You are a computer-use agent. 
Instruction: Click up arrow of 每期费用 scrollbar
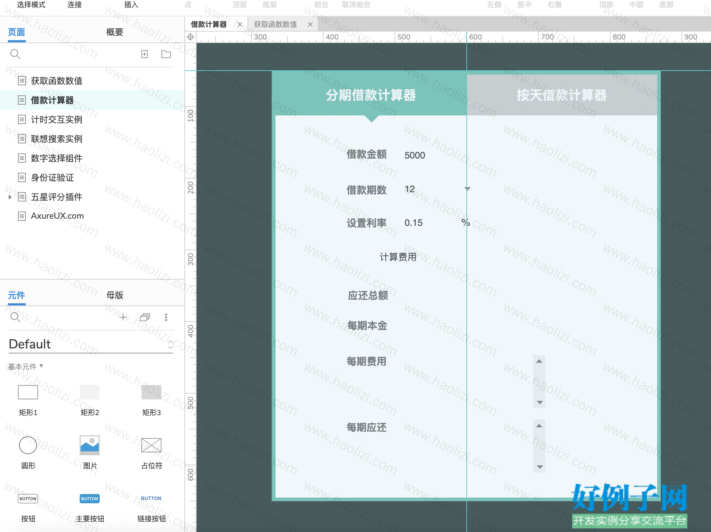pyautogui.click(x=539, y=361)
